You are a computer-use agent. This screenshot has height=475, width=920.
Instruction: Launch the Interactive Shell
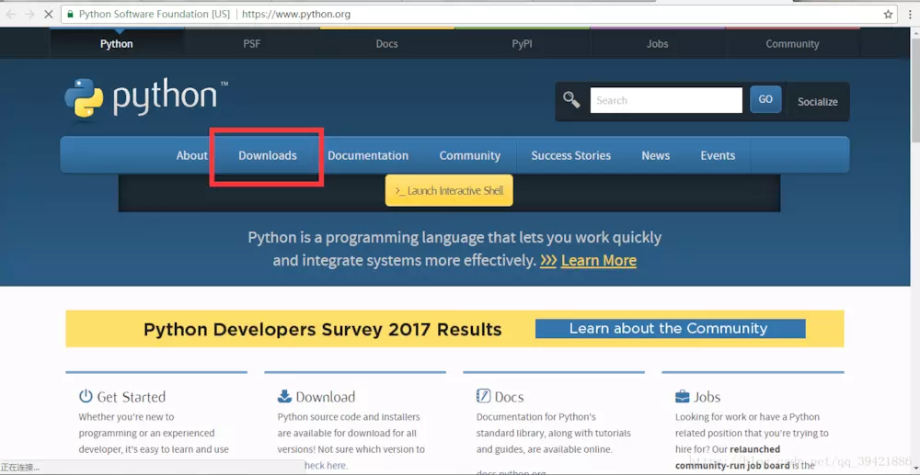(449, 190)
